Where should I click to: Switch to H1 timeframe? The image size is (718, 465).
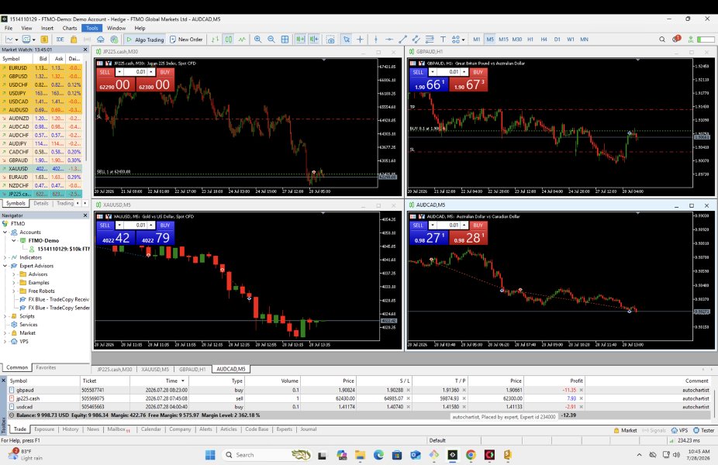[530, 40]
